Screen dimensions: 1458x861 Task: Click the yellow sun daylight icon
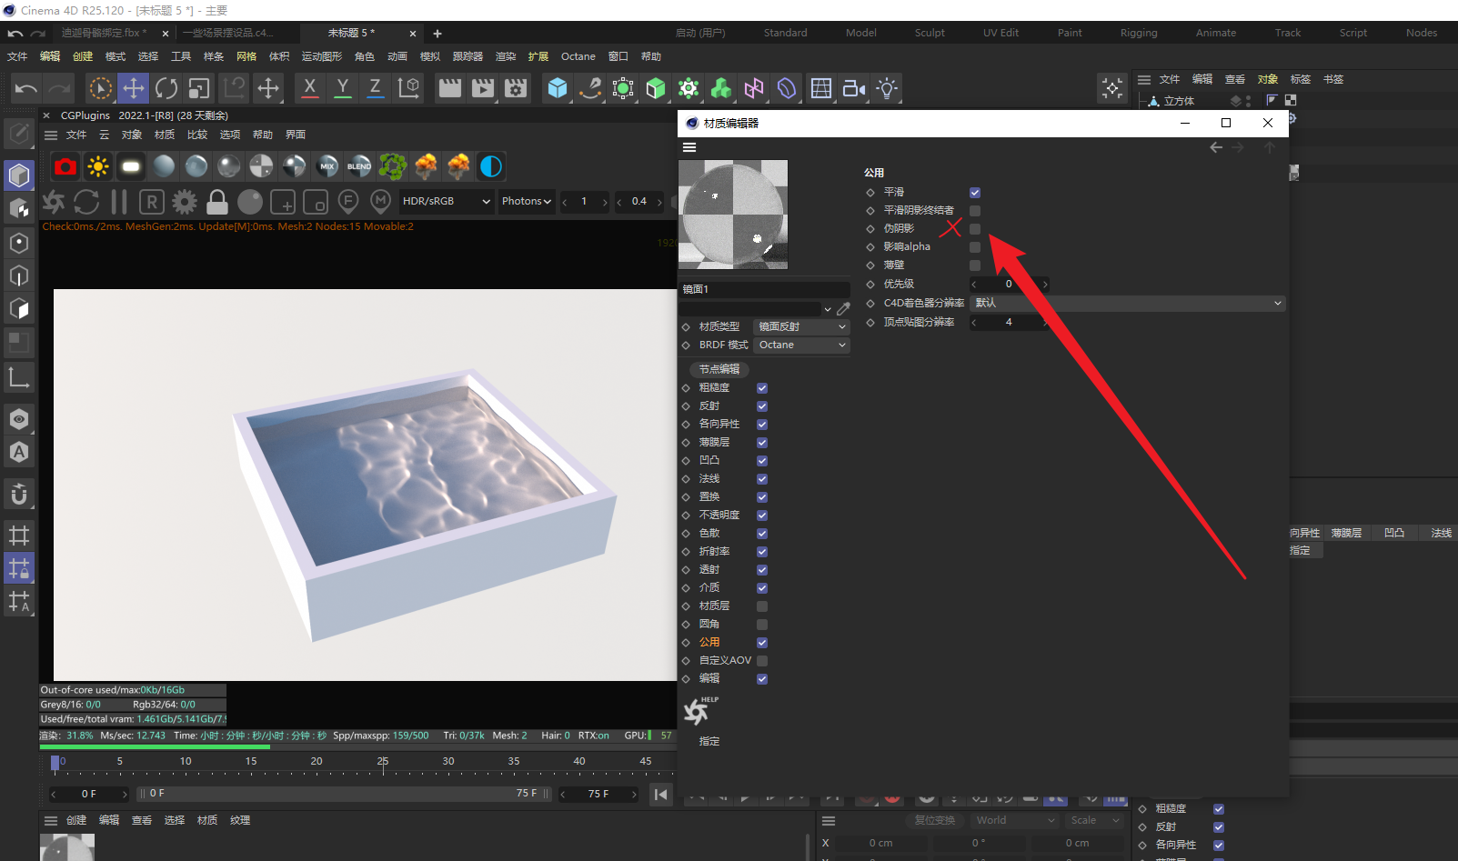[x=98, y=166]
